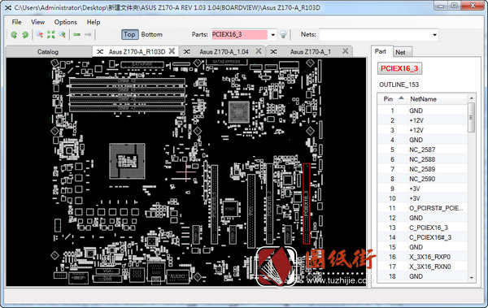Screen dimensions: 488x308
Task: Select the X_3X16_RXP0 net row
Action: (423, 257)
